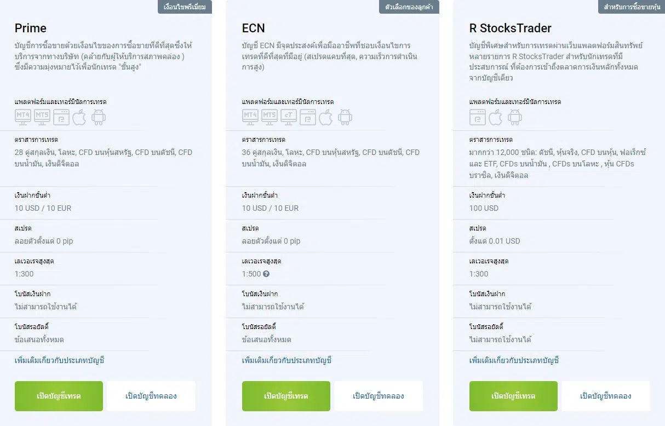
Task: Follow the more about account types link under ECN
Action: (x=286, y=360)
